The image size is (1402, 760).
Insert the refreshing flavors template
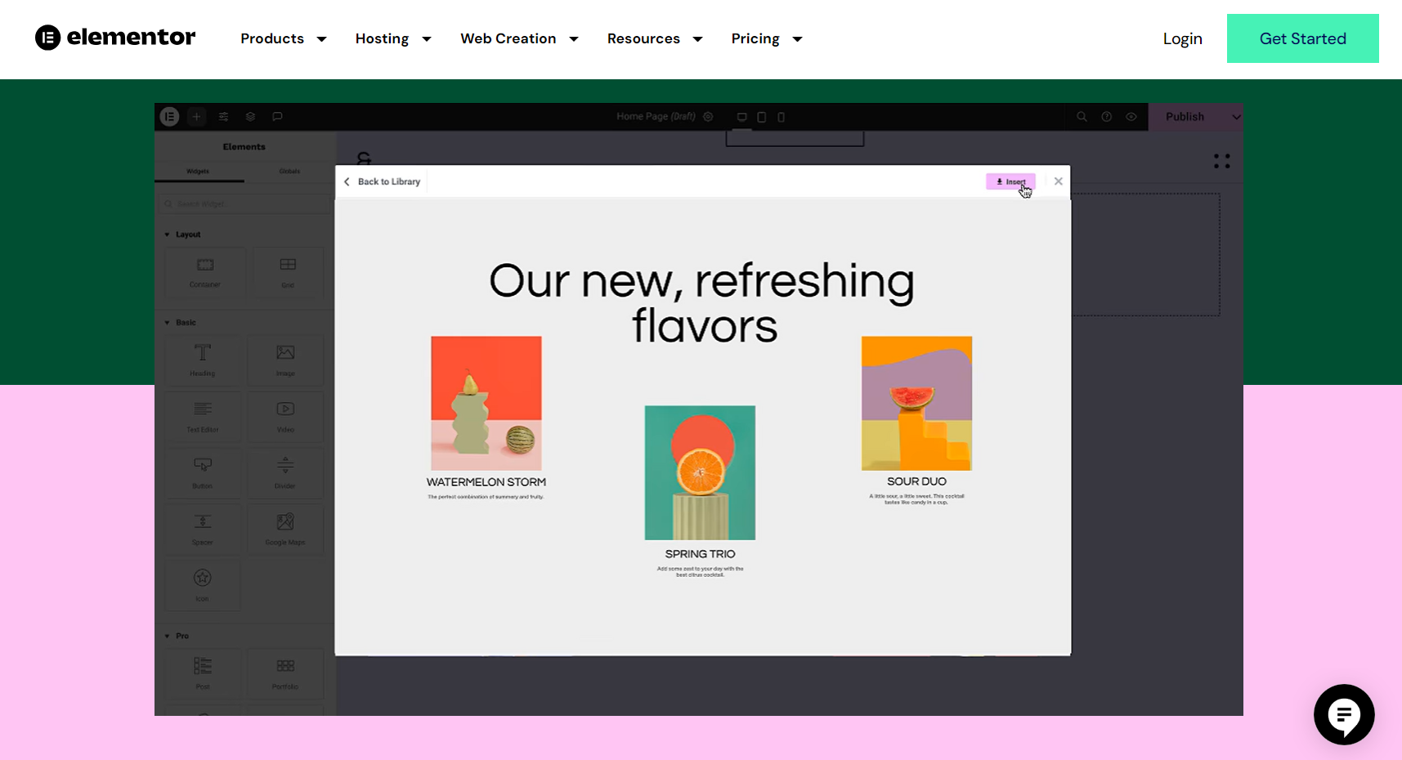tap(1010, 181)
